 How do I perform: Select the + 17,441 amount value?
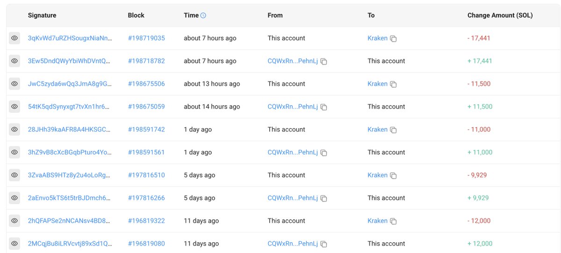[x=480, y=61]
